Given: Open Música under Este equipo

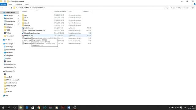Looking at the screenshot, I should 9,58.
